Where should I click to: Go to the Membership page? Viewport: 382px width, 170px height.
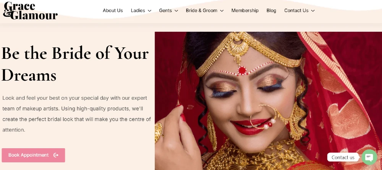click(245, 10)
